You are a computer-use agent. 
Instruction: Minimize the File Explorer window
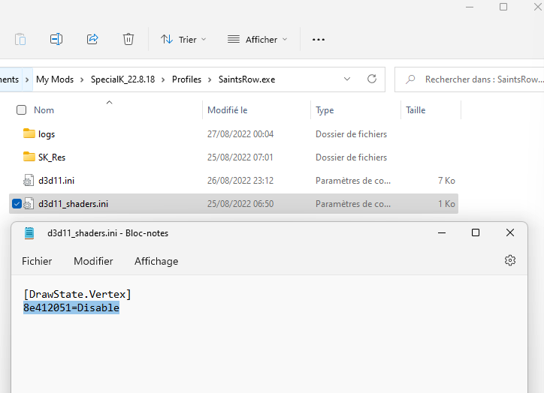[x=470, y=7]
